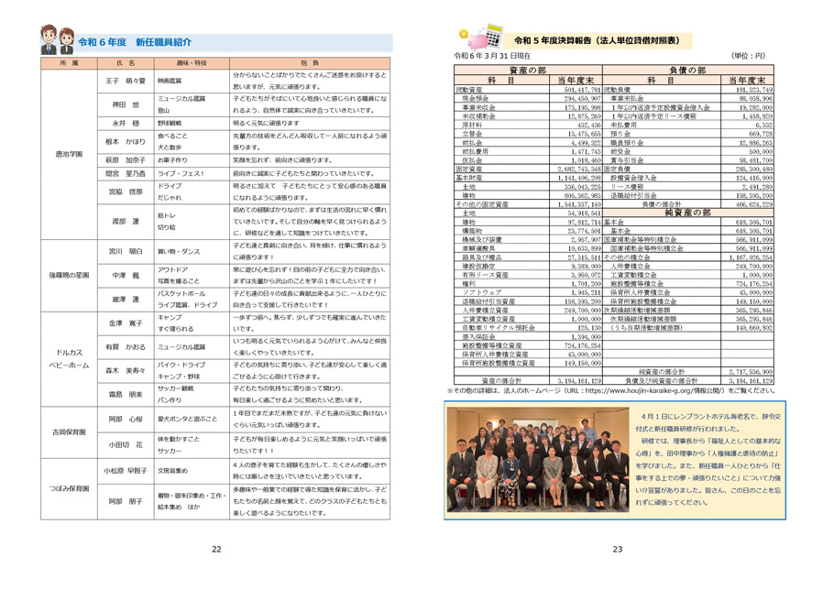
Task: Click the 'その他の固定資産' row label
Action: pyautogui.click(x=482, y=204)
